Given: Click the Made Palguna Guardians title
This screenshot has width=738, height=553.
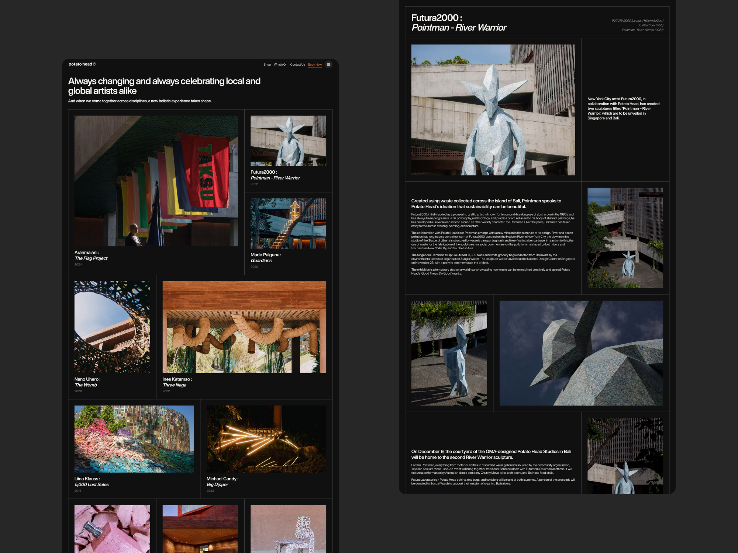Looking at the screenshot, I should point(266,257).
